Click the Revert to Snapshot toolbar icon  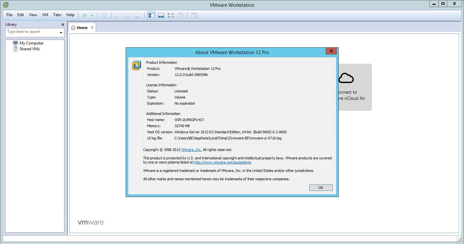[128, 15]
